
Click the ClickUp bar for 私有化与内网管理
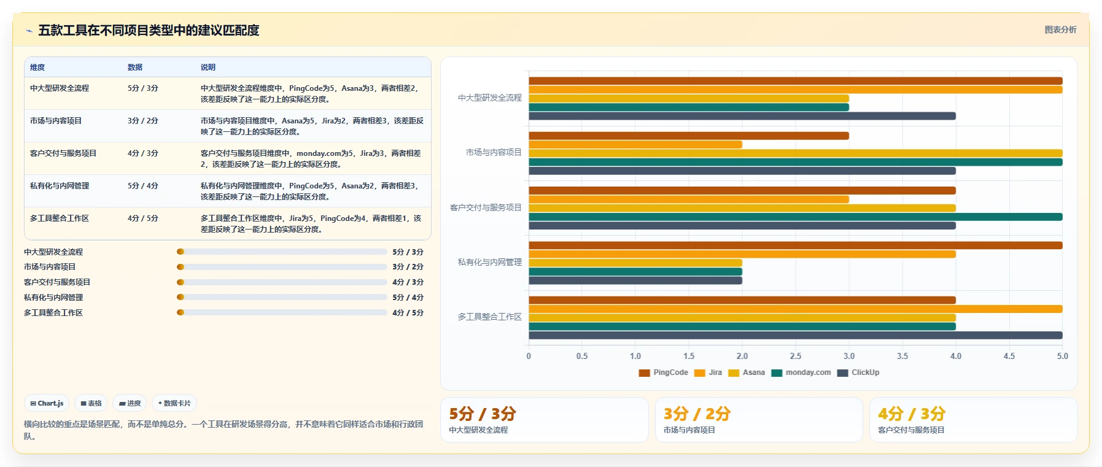(635, 280)
